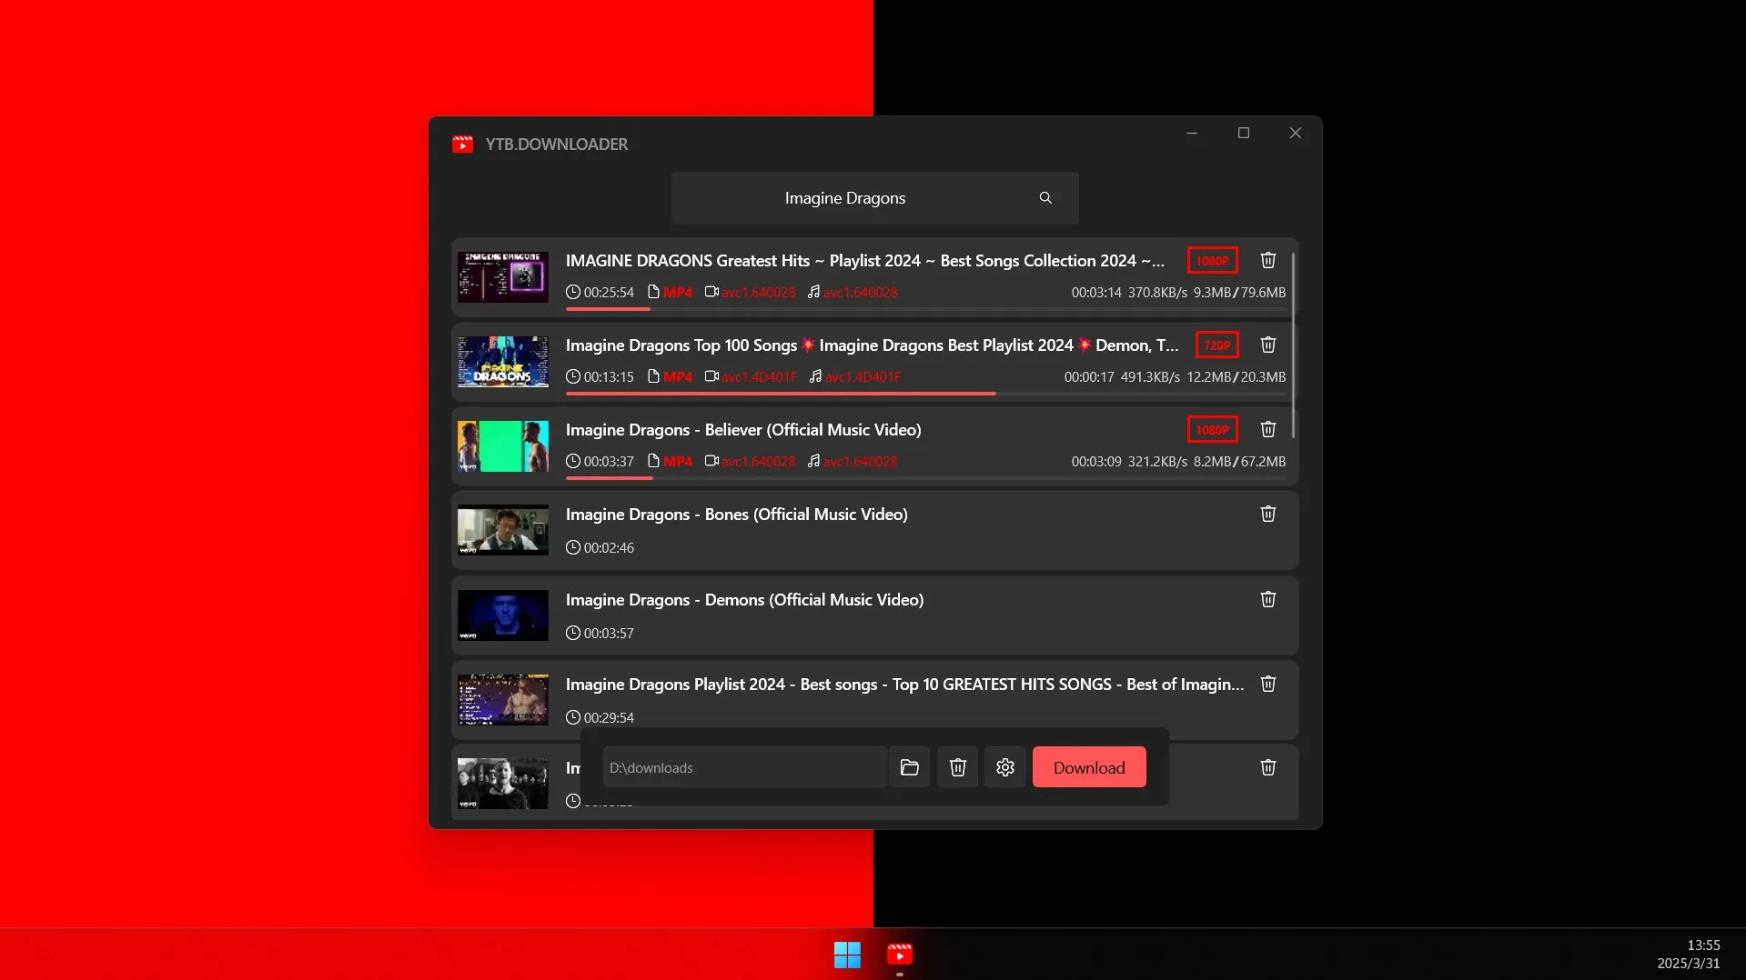This screenshot has width=1746, height=980.
Task: Delete the Demons music video item
Action: 1267,599
